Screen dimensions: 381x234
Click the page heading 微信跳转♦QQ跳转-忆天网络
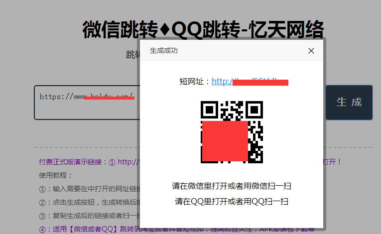point(203,29)
